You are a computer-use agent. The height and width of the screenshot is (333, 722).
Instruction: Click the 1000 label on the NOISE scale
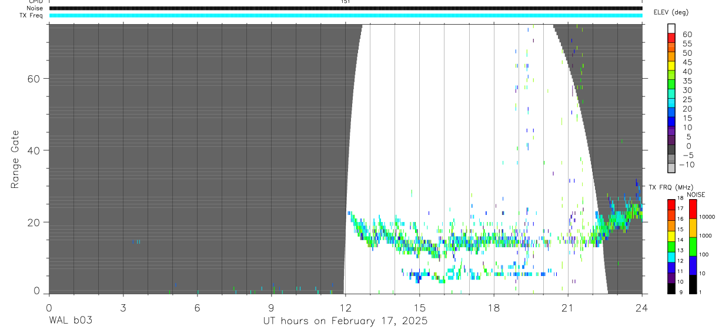click(x=706, y=236)
